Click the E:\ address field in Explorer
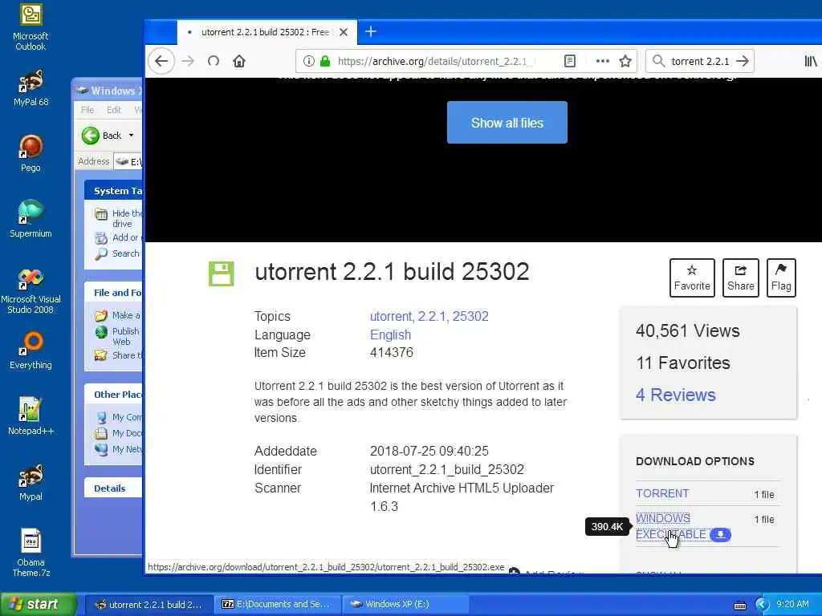Screen dimensions: 822x616 (x=128, y=161)
